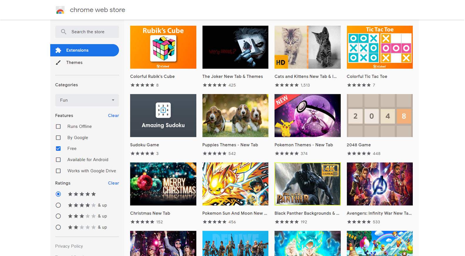Click the Colorful Rubik's Cube title
This screenshot has height=256, width=465.
(x=152, y=77)
